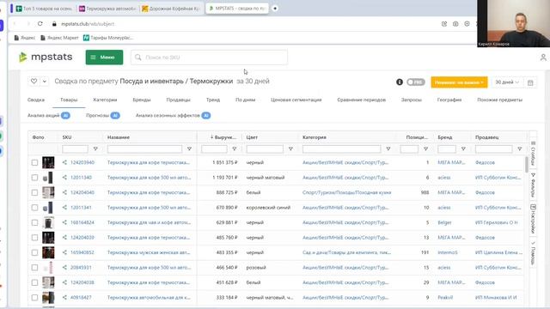Sort by the Выручка column header
The width and height of the screenshot is (550, 309).
223,137
